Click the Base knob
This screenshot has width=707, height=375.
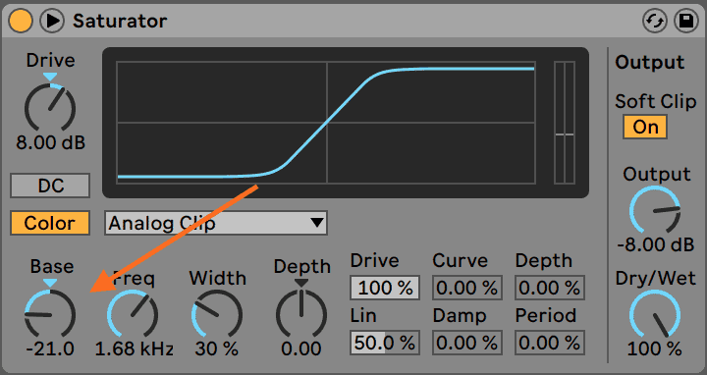point(50,314)
